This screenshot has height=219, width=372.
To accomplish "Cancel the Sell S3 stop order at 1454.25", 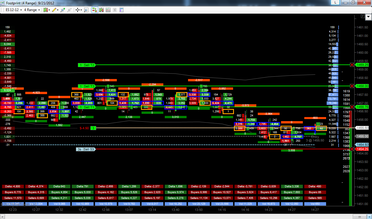I will tap(352, 149).
